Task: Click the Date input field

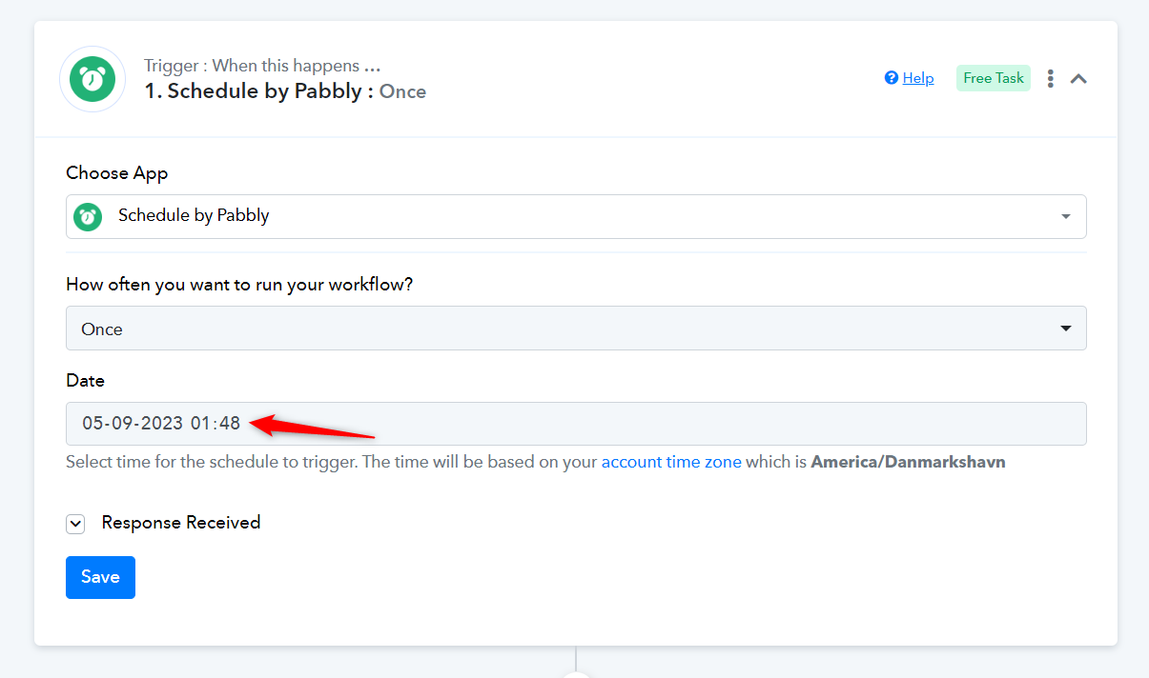Action: (x=576, y=424)
